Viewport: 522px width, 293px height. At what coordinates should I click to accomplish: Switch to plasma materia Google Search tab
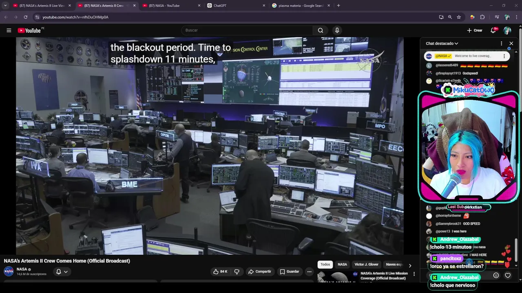click(x=301, y=6)
